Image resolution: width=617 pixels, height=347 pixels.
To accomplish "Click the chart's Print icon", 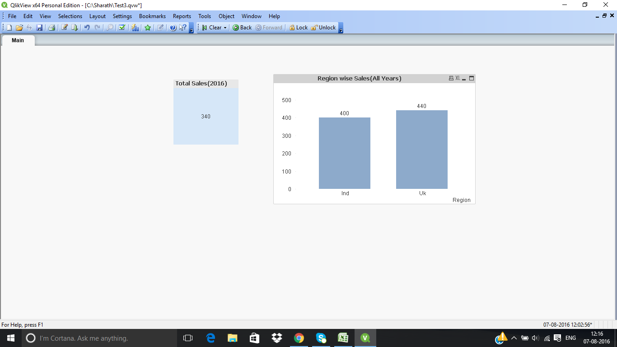I will 451,79.
